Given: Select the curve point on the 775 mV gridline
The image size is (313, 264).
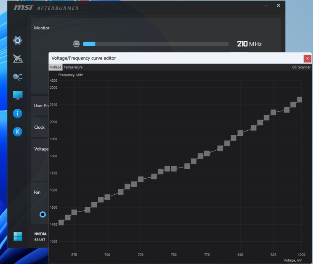Looking at the screenshot, I should [207, 153].
